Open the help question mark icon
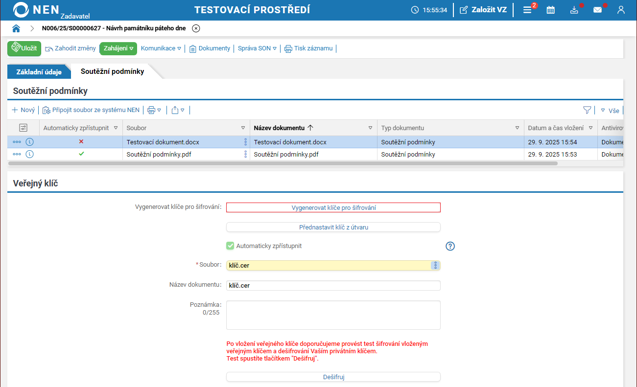637x387 pixels. coord(450,246)
